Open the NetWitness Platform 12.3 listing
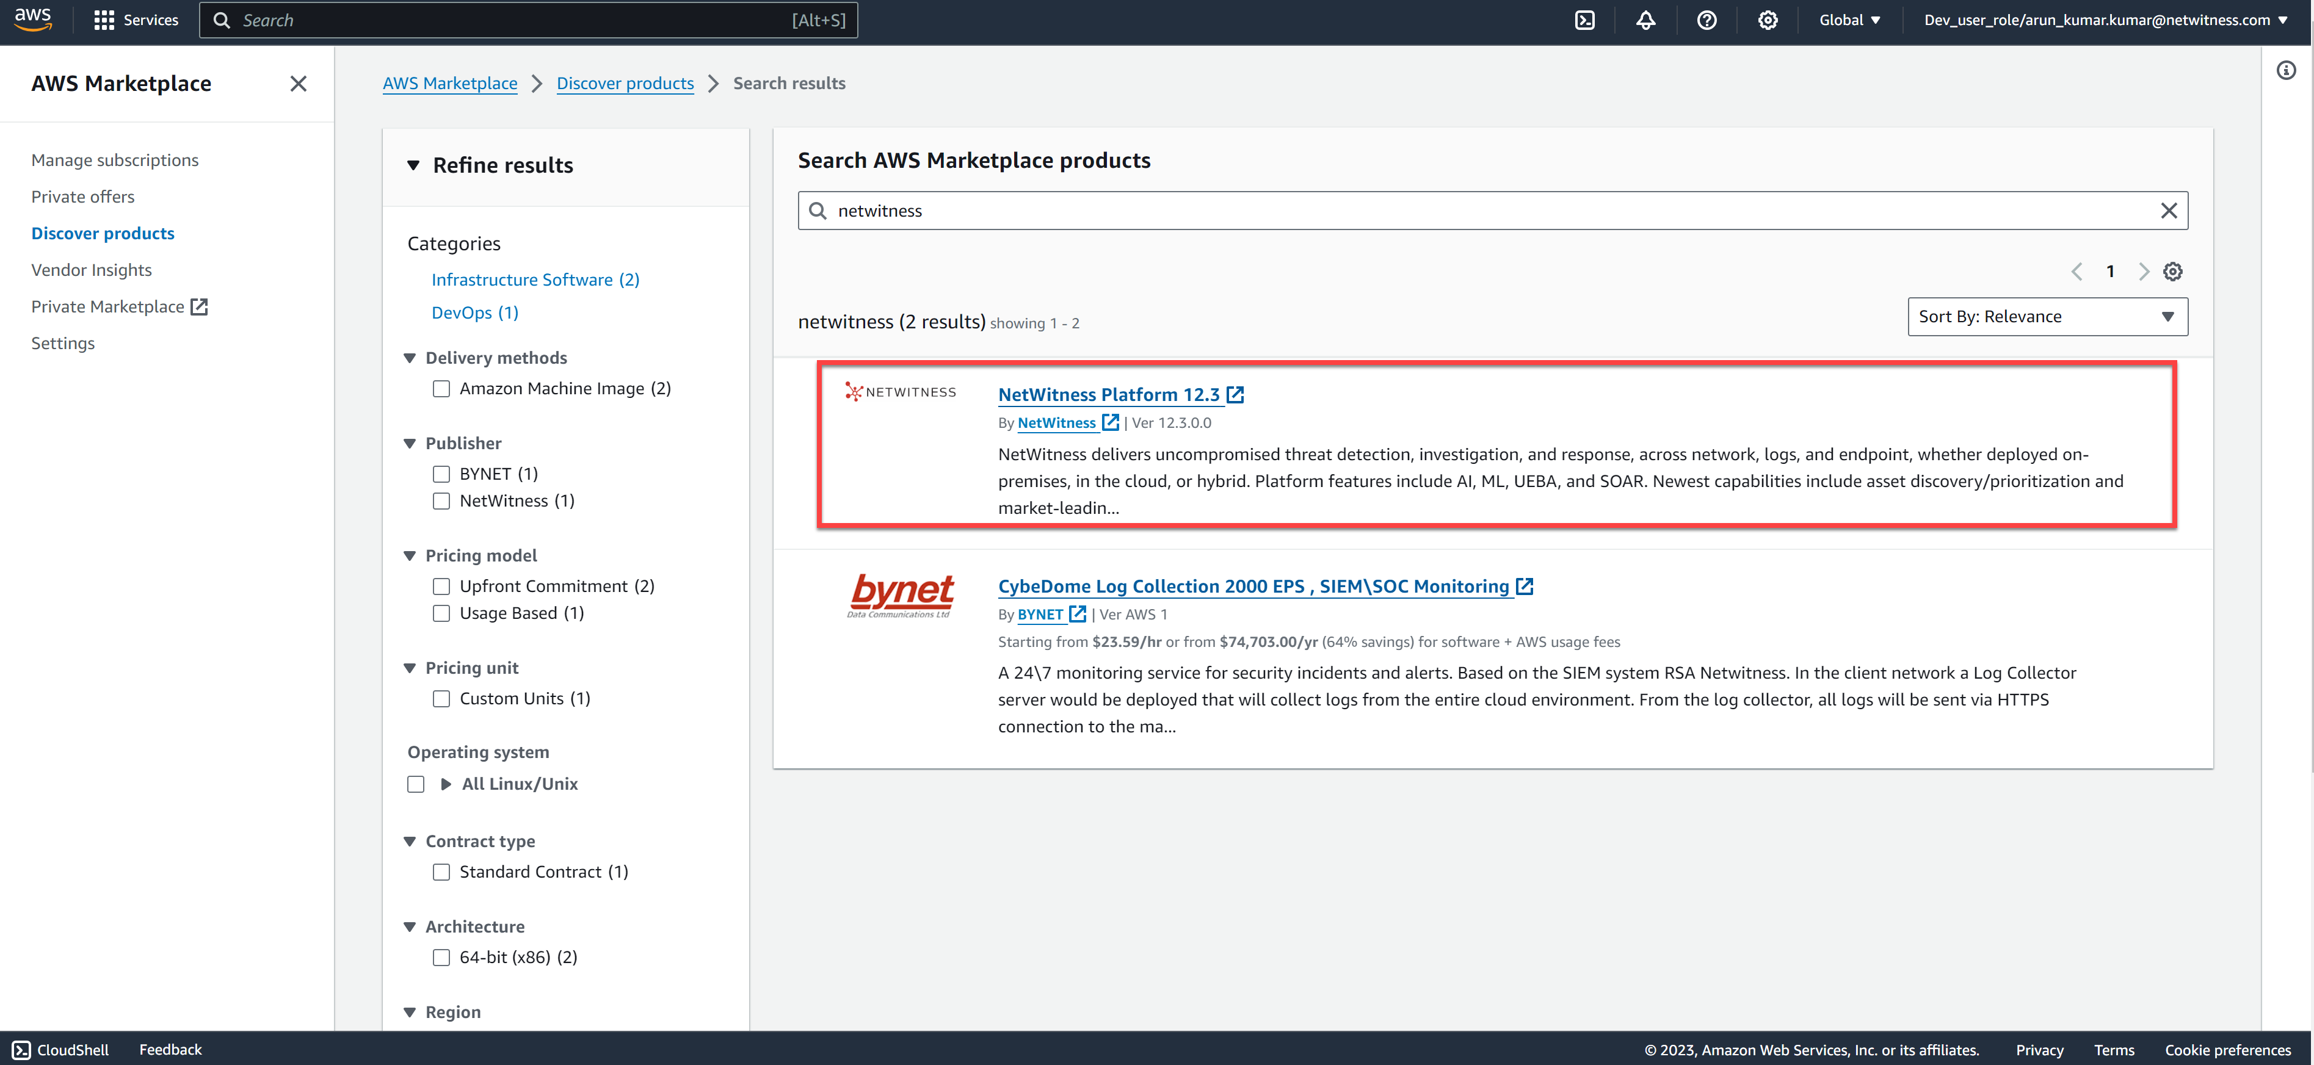This screenshot has width=2314, height=1065. click(x=1109, y=394)
